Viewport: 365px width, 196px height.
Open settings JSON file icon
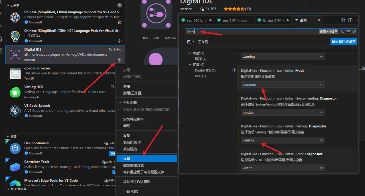pyautogui.click(x=343, y=20)
